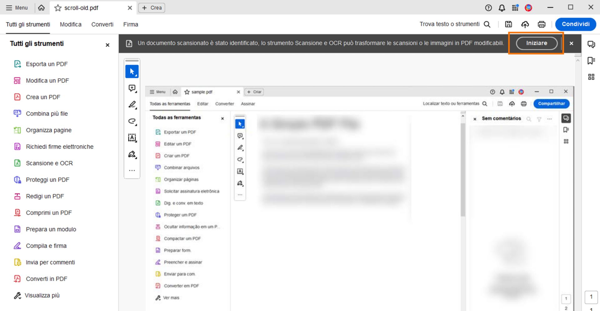600x311 pixels.
Task: Open Esporta un PDF tool
Action: (41, 64)
